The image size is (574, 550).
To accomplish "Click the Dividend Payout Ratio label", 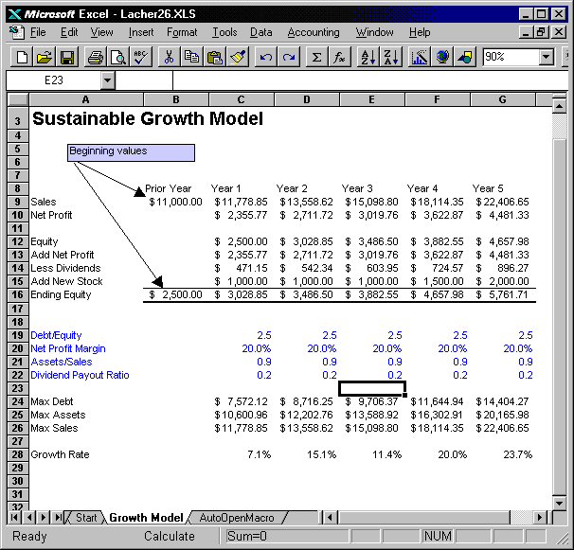I will [x=80, y=376].
